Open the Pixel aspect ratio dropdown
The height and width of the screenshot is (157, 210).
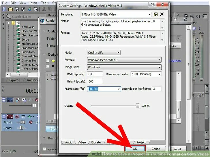click(159, 74)
